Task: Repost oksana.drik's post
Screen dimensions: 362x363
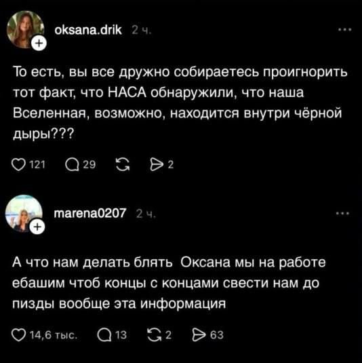Action: (123, 165)
